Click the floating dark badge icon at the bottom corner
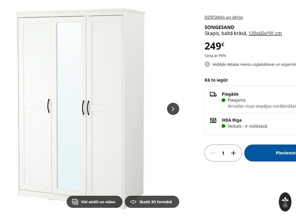Screen dimensions: 296x216 [x=285, y=202]
